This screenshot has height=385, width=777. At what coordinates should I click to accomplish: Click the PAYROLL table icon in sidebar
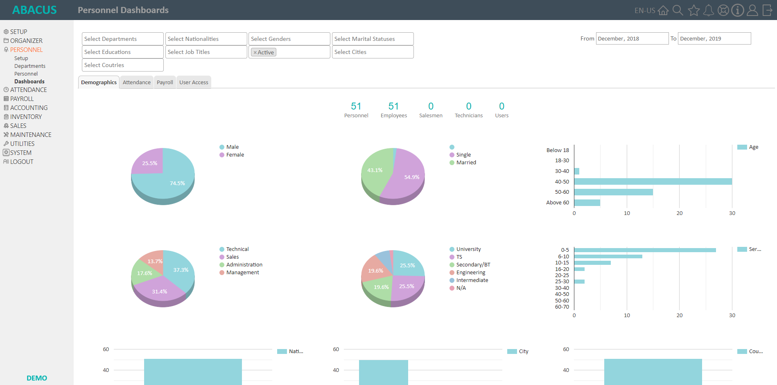pos(6,98)
